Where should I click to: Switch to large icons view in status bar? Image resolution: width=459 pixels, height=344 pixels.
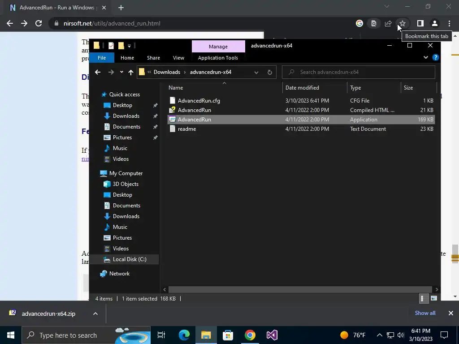pyautogui.click(x=434, y=298)
